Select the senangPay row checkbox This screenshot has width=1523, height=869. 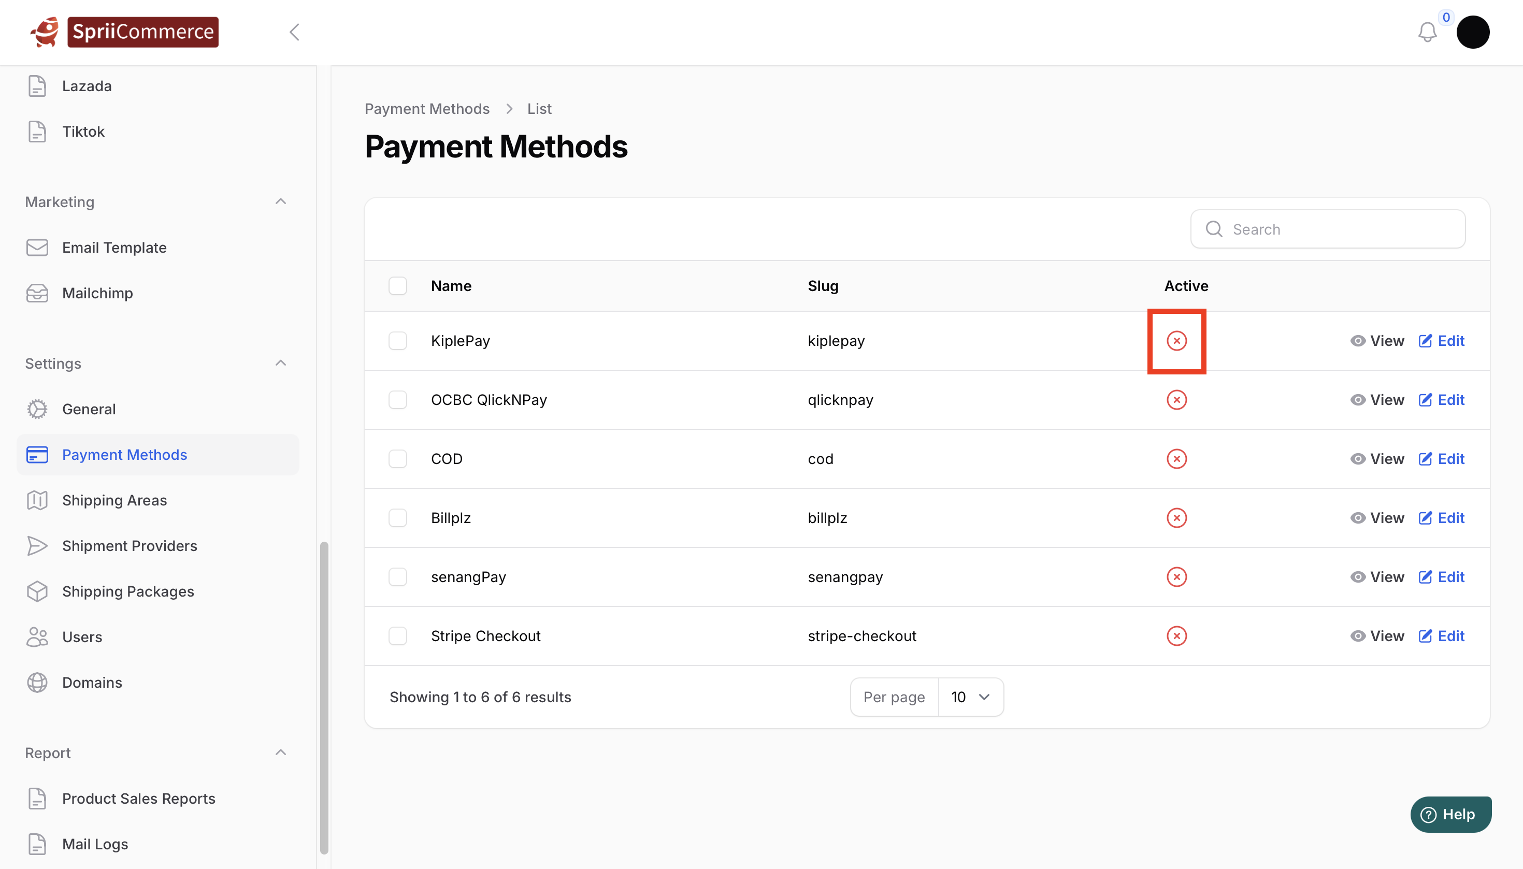coord(398,577)
